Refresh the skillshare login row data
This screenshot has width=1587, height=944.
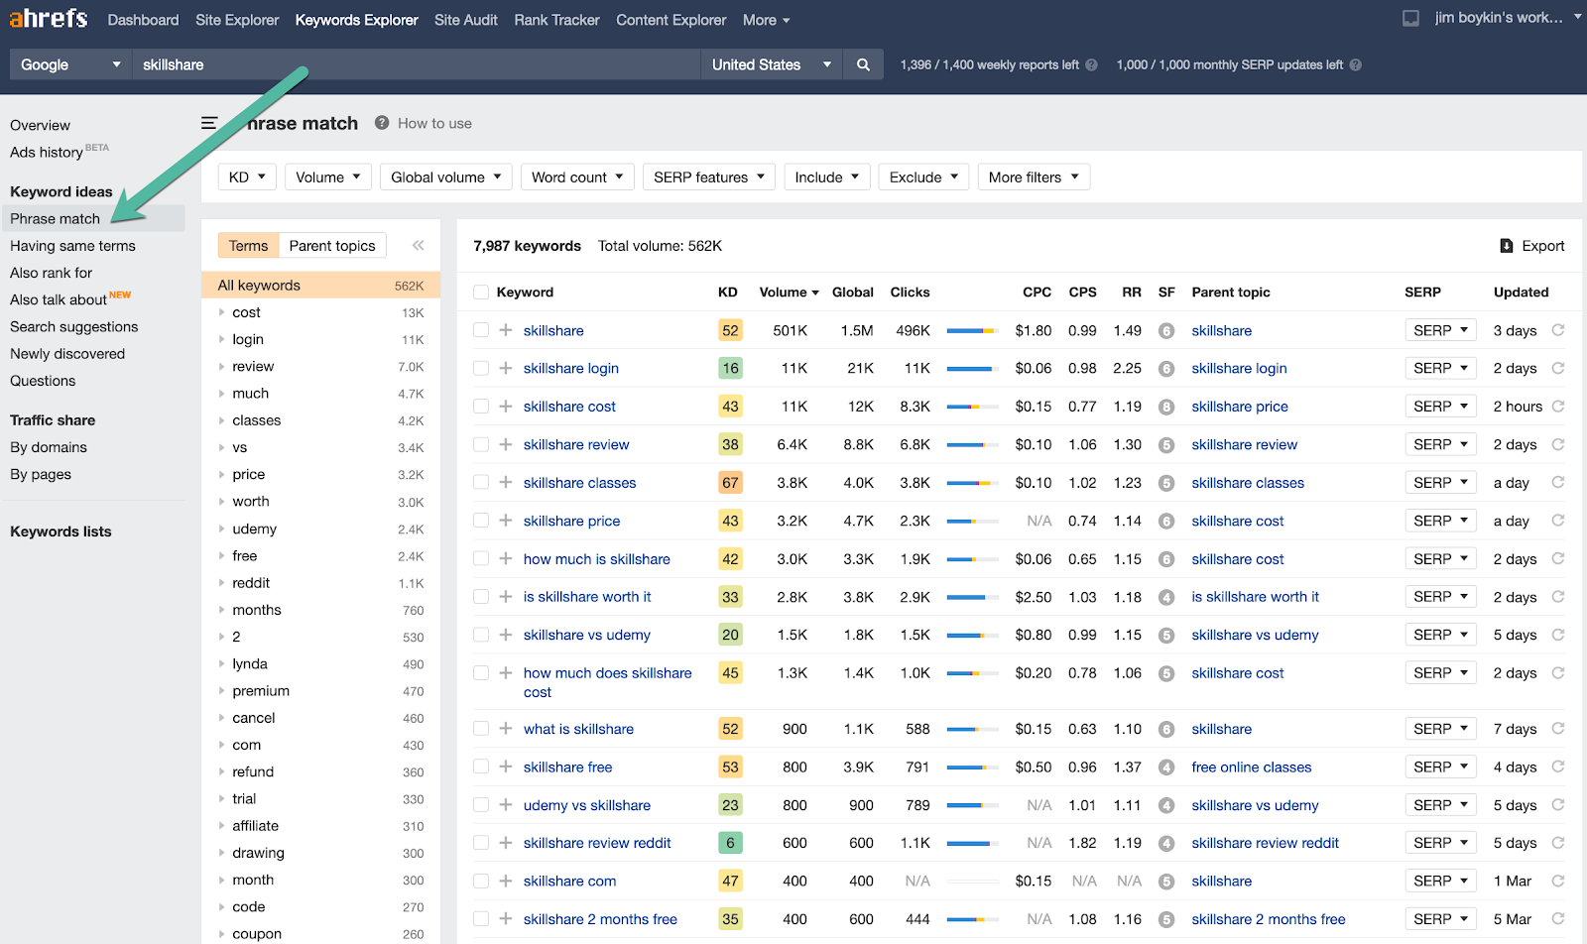(x=1558, y=368)
